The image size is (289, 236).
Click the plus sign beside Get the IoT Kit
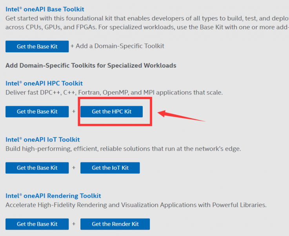point(73,168)
